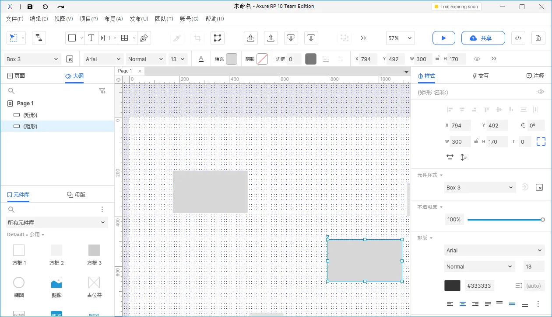Viewport: 552px width, 317px height.
Task: Switch to the 母版 masters tab
Action: (76, 195)
